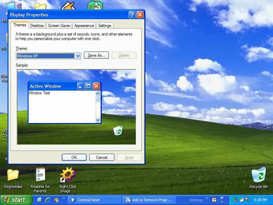
Task: Select the Themes tab
Action: [20, 25]
